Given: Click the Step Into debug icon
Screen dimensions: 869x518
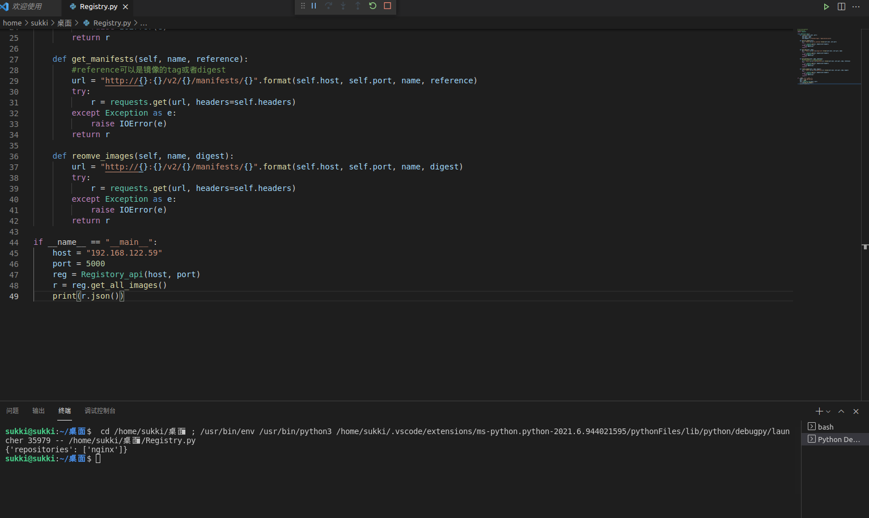Looking at the screenshot, I should pos(343,6).
